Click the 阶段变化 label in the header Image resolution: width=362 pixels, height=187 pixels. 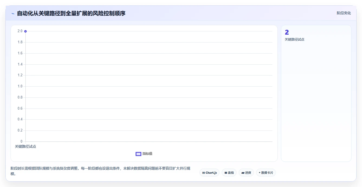(x=344, y=13)
